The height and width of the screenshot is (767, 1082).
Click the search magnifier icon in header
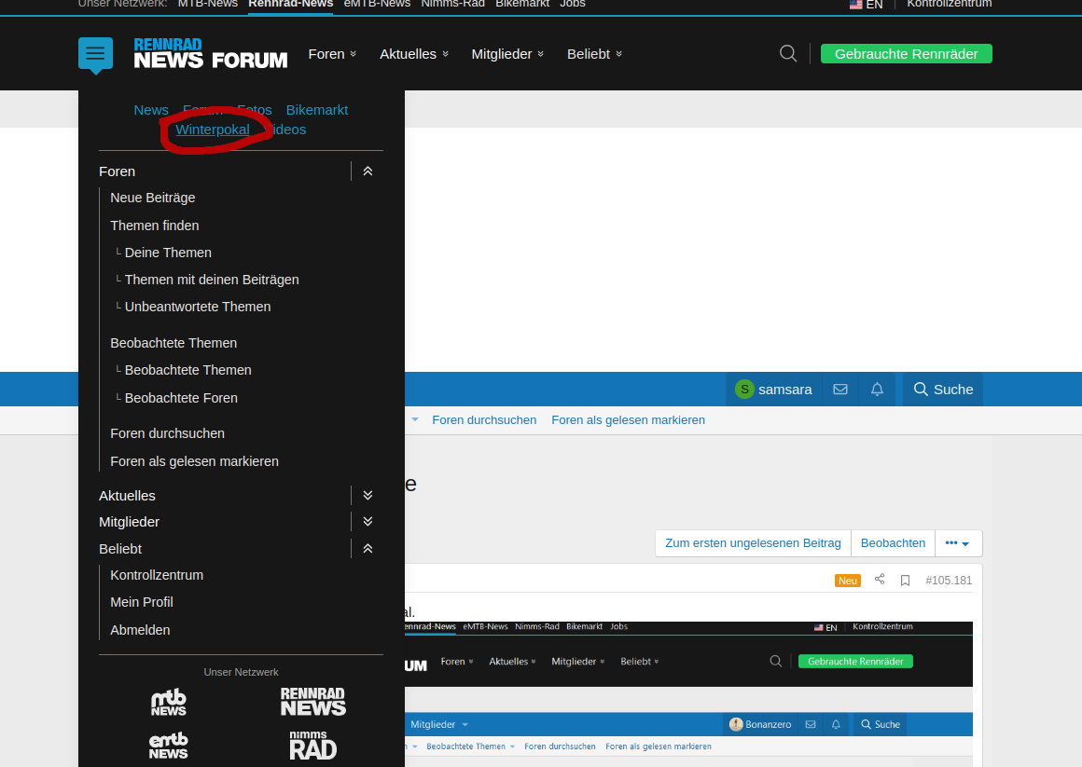pyautogui.click(x=788, y=54)
